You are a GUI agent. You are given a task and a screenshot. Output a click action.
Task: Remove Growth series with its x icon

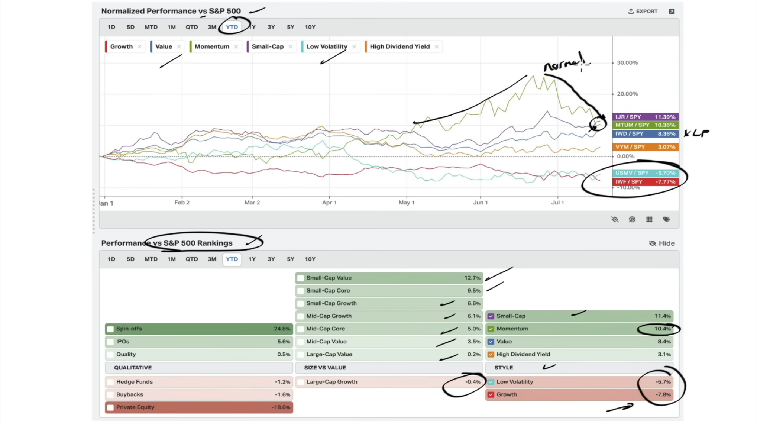point(139,46)
